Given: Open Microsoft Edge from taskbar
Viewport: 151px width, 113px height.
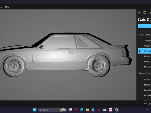Looking at the screenshot, I should (x=82, y=110).
